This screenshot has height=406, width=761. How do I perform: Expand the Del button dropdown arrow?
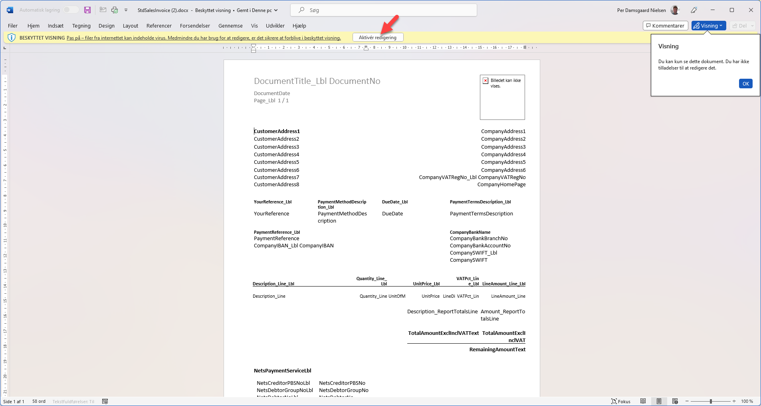coord(752,26)
